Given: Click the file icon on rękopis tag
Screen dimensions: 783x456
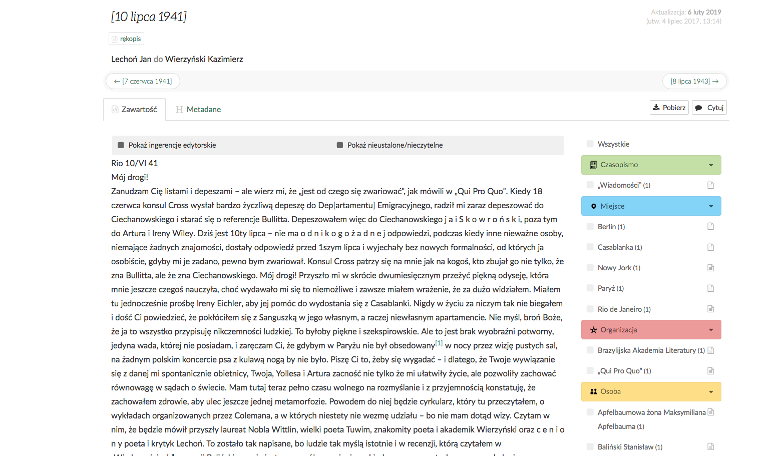Looking at the screenshot, I should pyautogui.click(x=115, y=39).
